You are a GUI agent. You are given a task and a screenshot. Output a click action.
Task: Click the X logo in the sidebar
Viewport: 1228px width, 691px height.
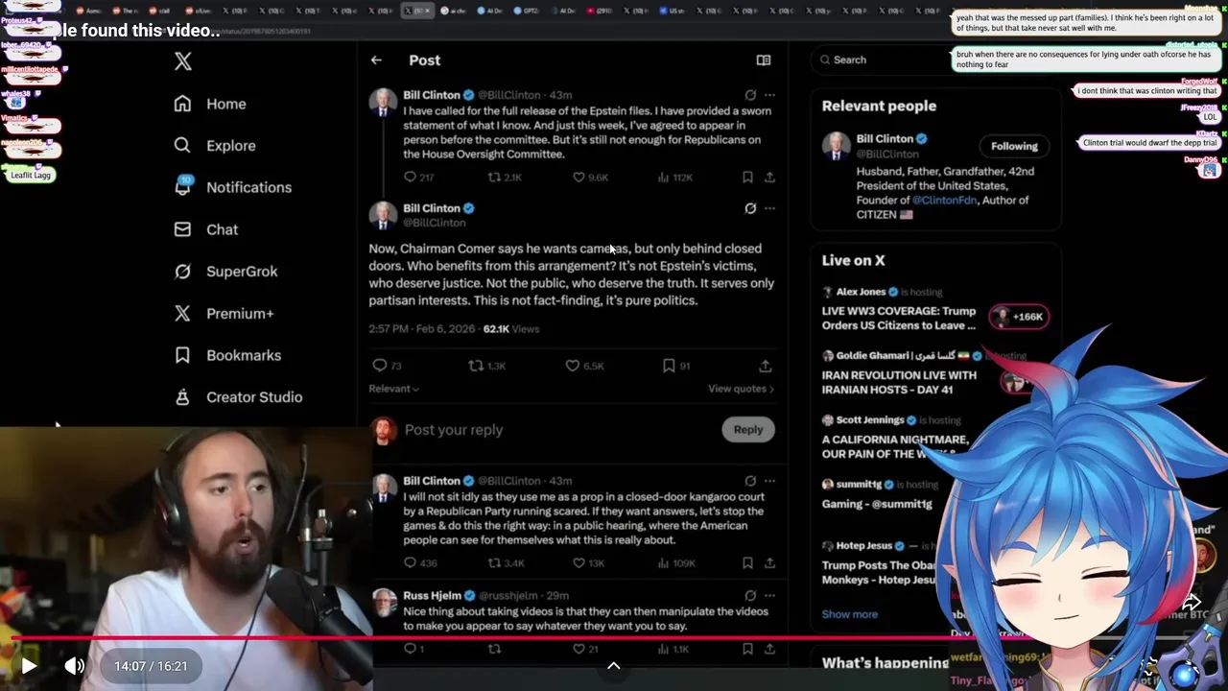(x=183, y=61)
